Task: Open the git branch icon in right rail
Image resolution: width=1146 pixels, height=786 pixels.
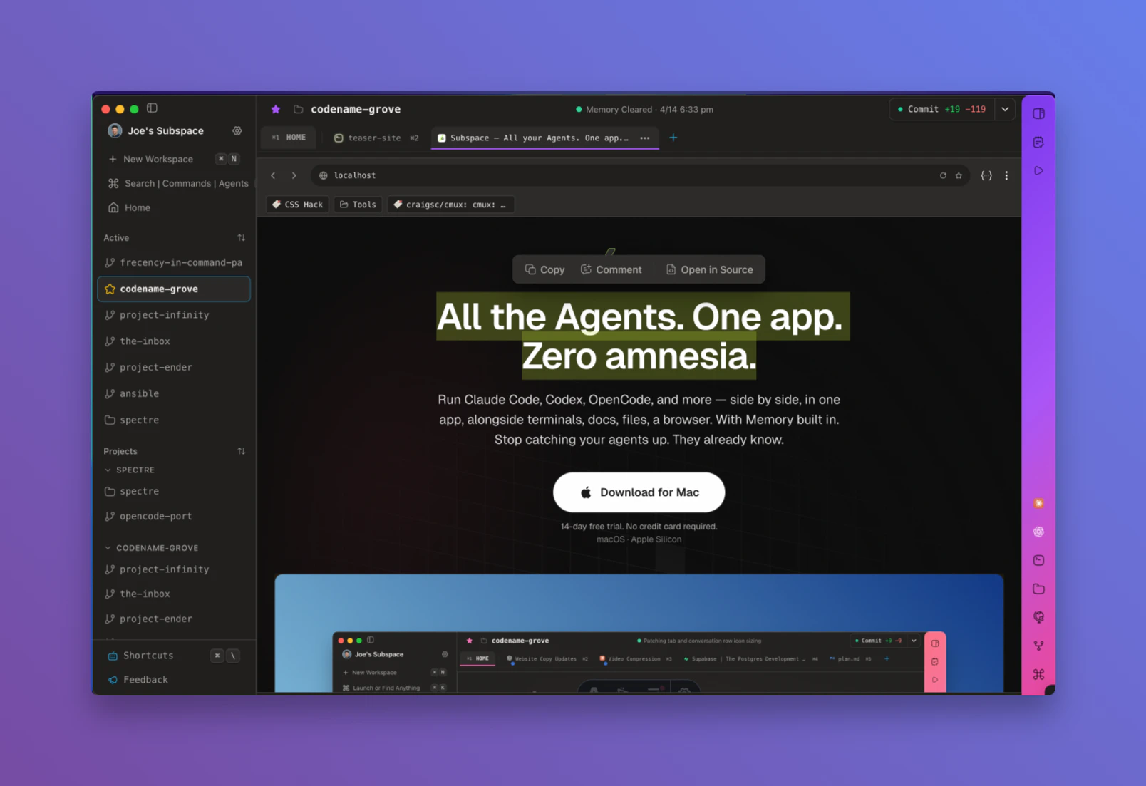Action: pos(1038,646)
